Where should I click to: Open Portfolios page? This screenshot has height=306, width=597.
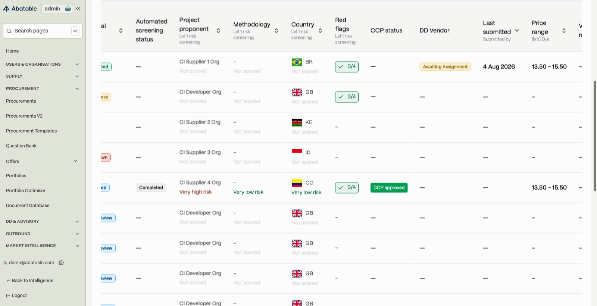pyautogui.click(x=16, y=176)
